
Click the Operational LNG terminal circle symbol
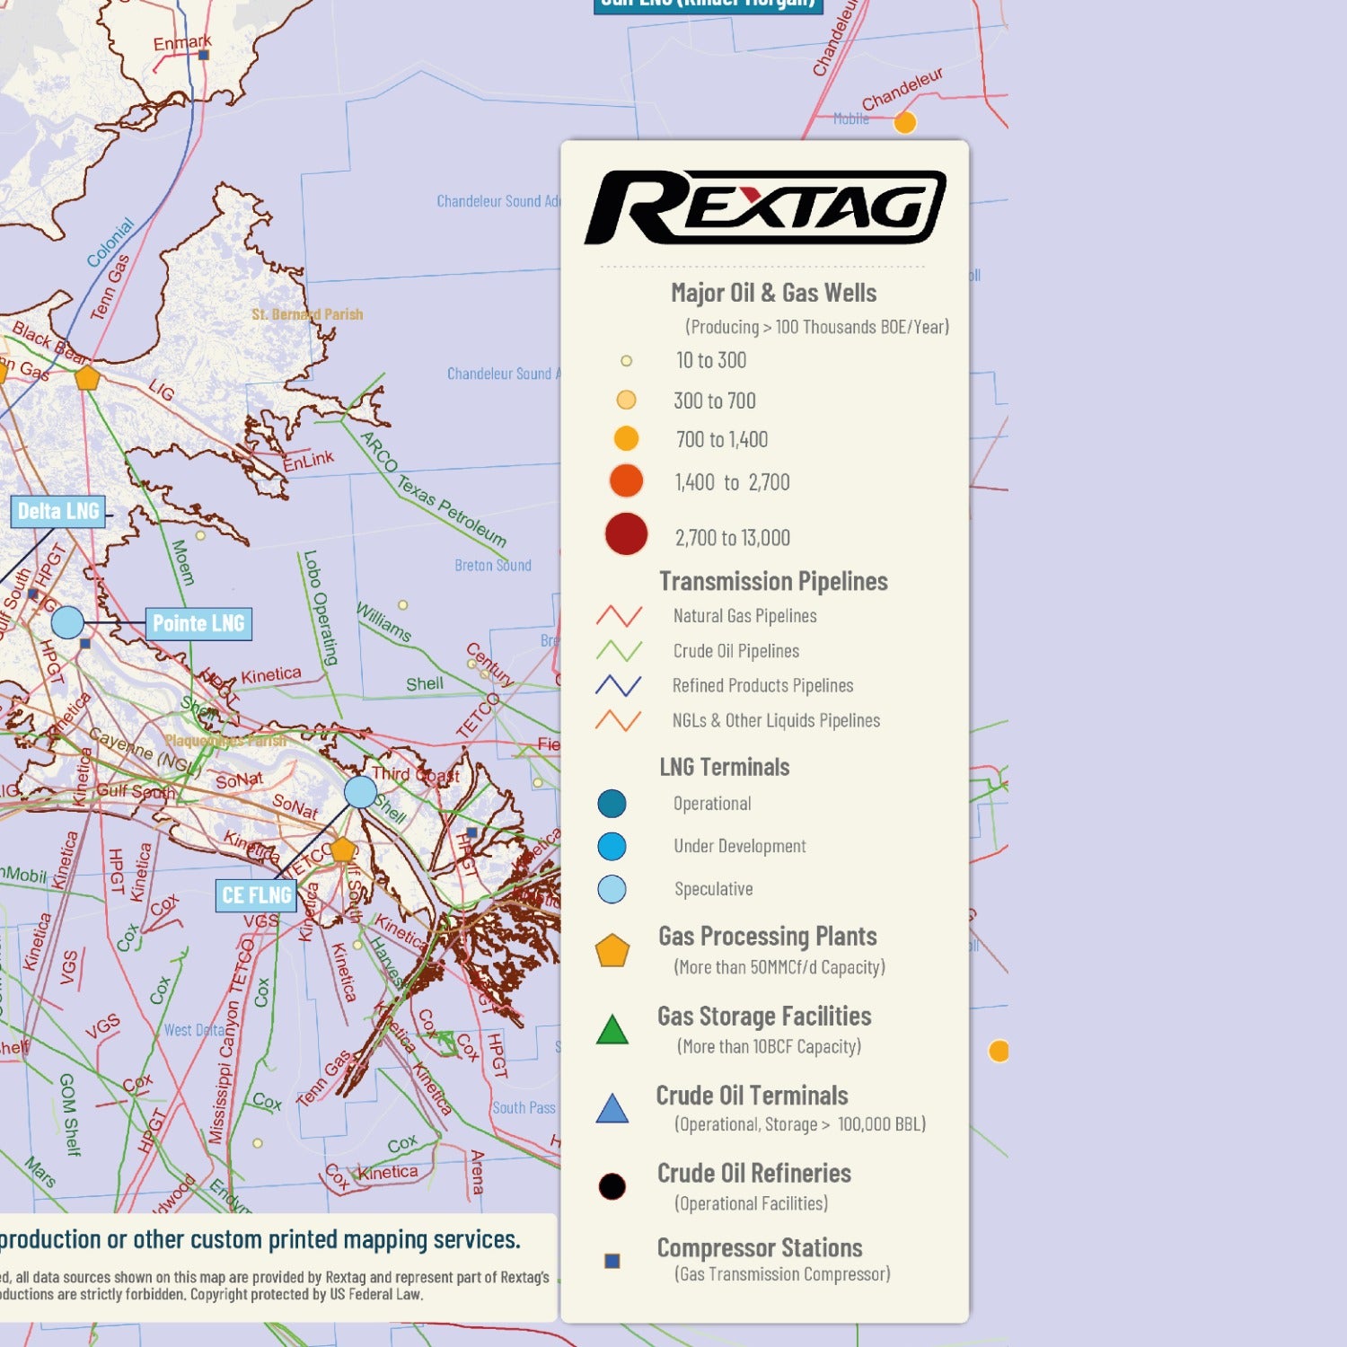point(612,804)
